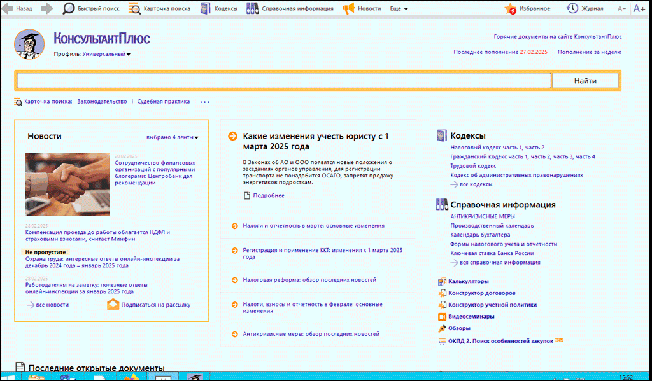652x381 pixels.
Task: Click the binders icon beside the Справочная информация heading
Action: tap(442, 204)
